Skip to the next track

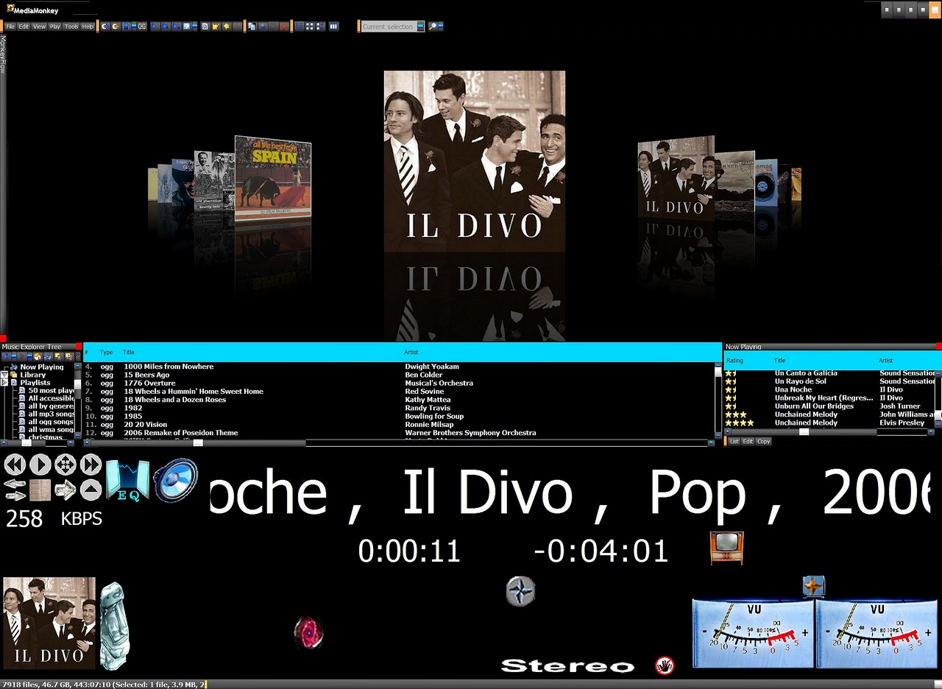tap(91, 464)
